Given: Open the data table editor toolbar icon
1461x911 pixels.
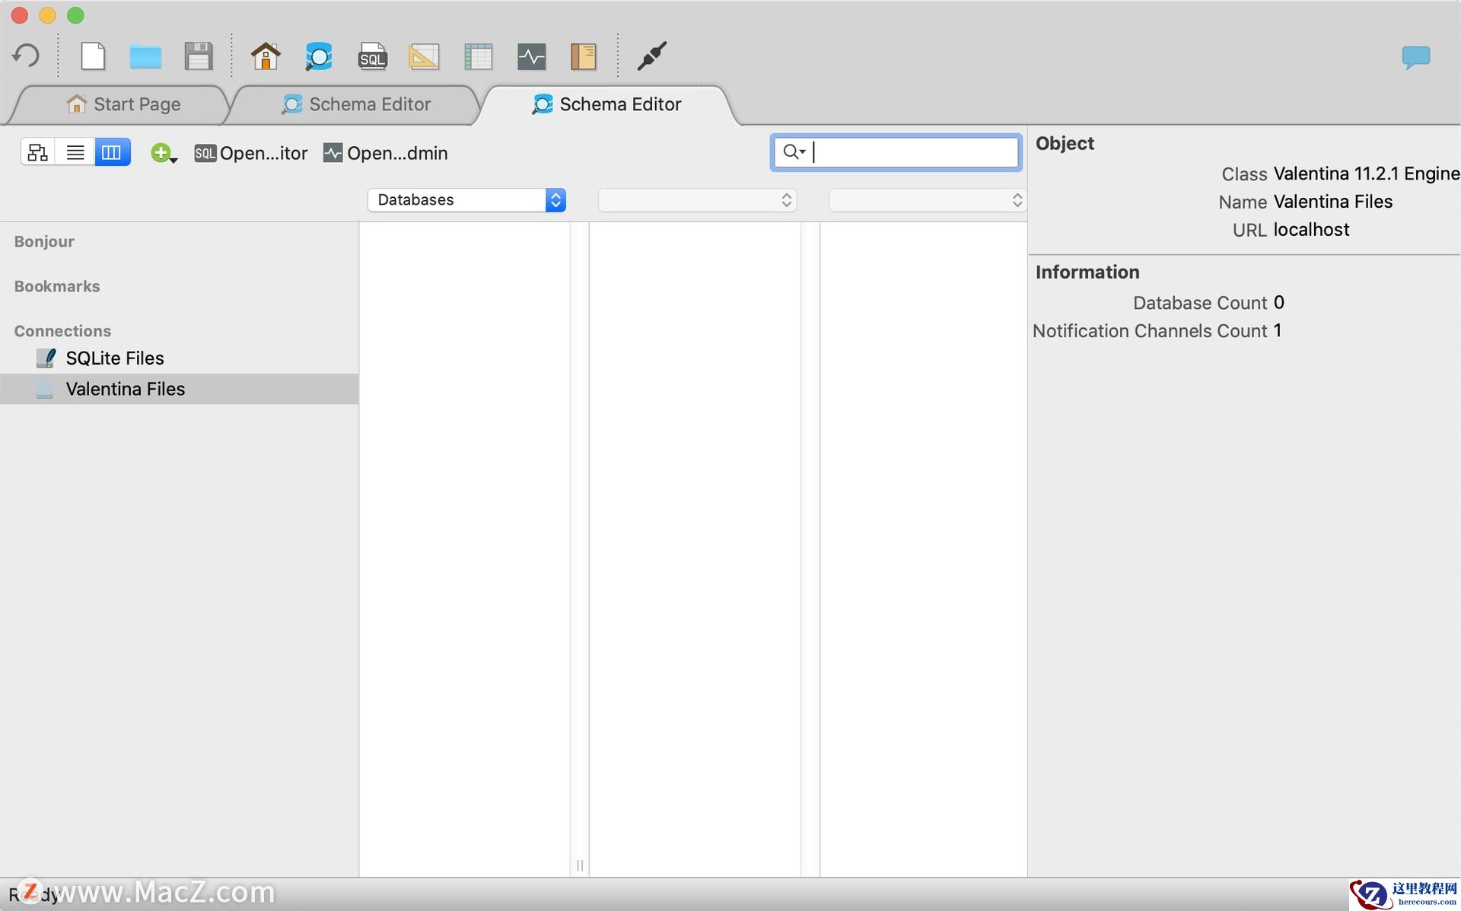Looking at the screenshot, I should click(x=478, y=56).
